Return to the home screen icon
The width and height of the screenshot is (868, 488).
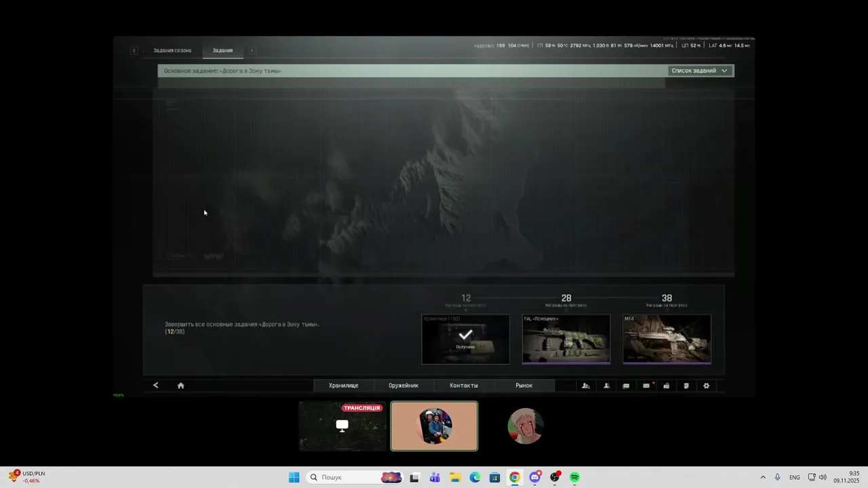click(180, 386)
